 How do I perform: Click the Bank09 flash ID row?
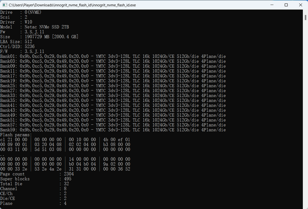pos(113,66)
